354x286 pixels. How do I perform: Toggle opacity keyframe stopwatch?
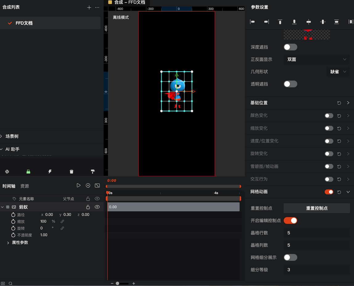coord(13,235)
